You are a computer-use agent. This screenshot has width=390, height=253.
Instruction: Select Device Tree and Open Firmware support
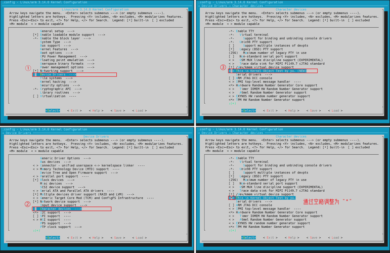click(x=79, y=173)
